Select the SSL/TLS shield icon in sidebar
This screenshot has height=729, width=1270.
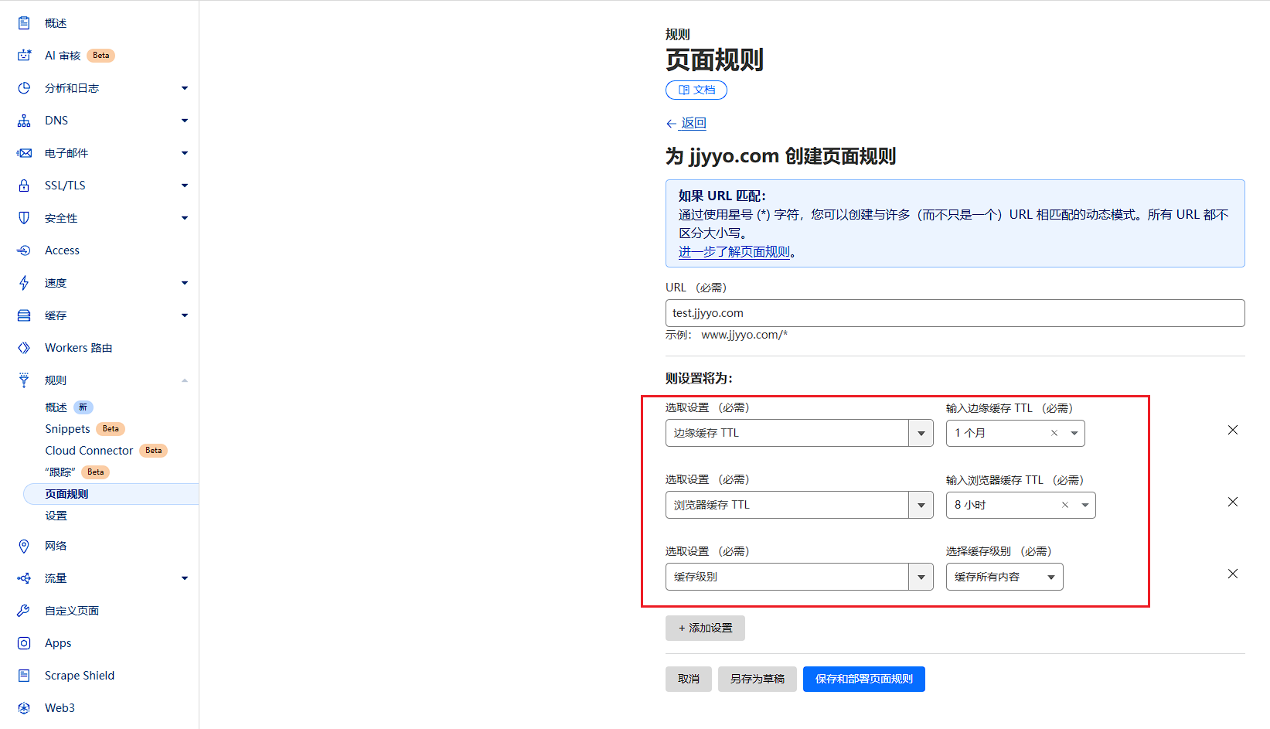click(x=24, y=185)
